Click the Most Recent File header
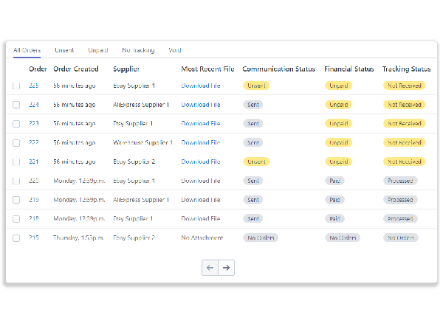The image size is (443, 323). pyautogui.click(x=207, y=69)
